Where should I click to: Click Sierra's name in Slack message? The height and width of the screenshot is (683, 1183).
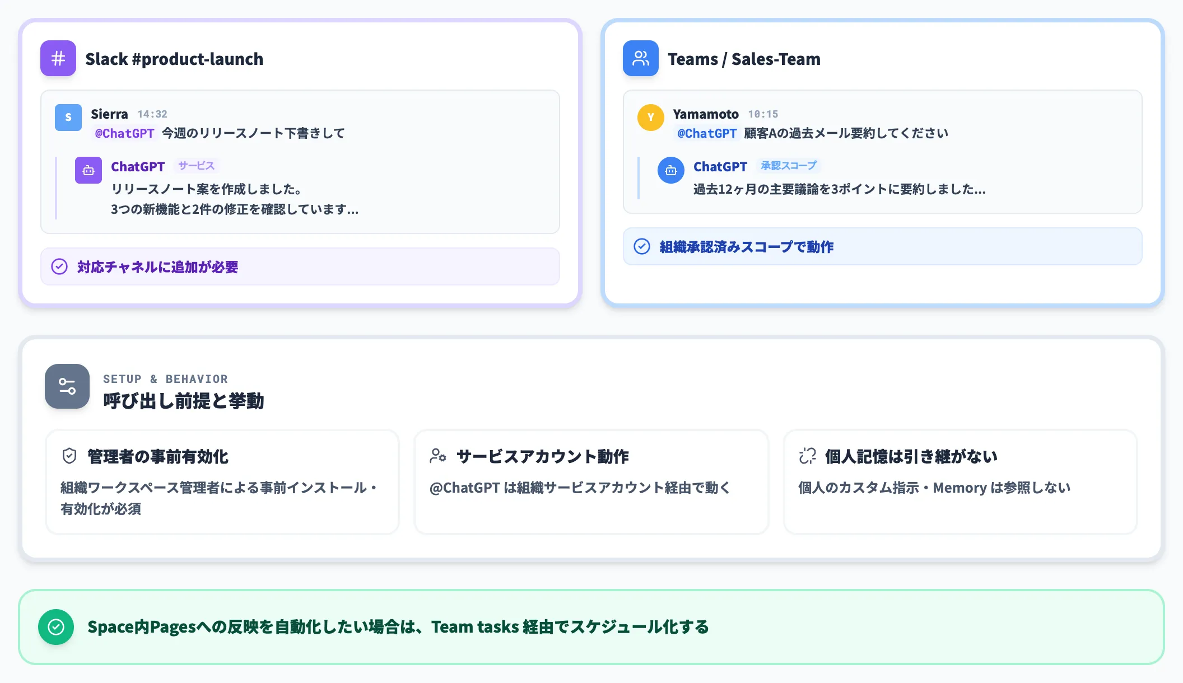pos(109,114)
